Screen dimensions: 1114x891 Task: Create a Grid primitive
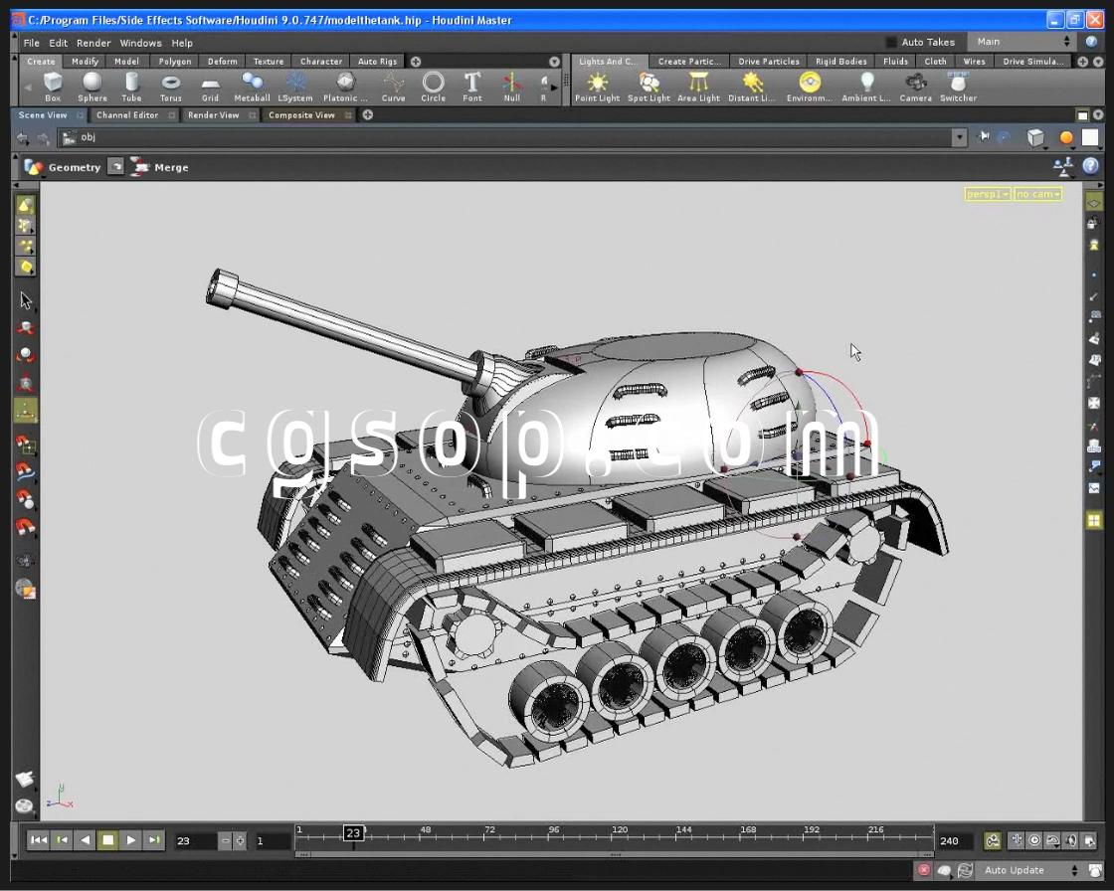[210, 87]
